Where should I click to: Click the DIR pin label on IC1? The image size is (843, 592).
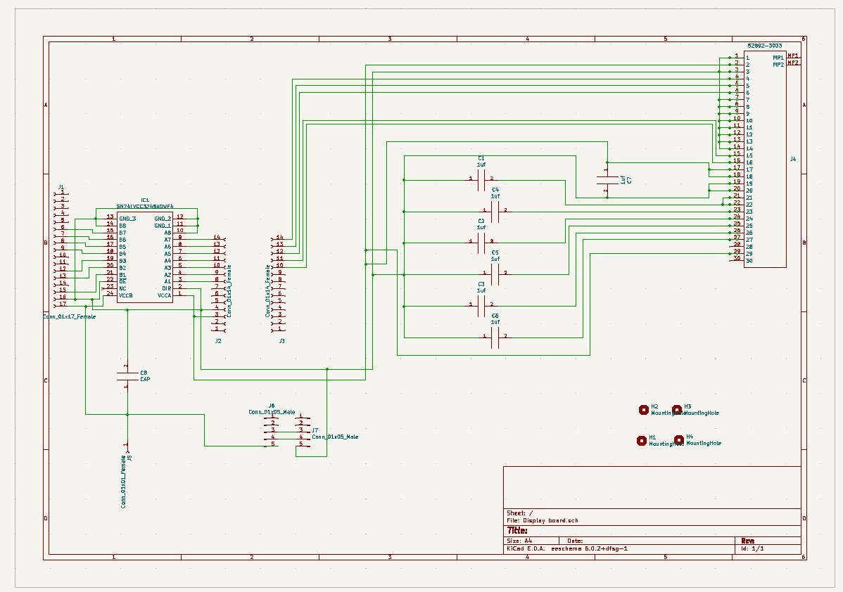(x=167, y=288)
